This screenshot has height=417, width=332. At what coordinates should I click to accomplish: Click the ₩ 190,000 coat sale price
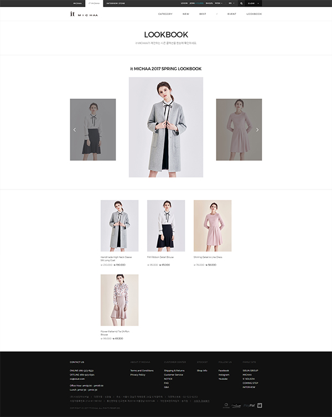tap(120, 265)
